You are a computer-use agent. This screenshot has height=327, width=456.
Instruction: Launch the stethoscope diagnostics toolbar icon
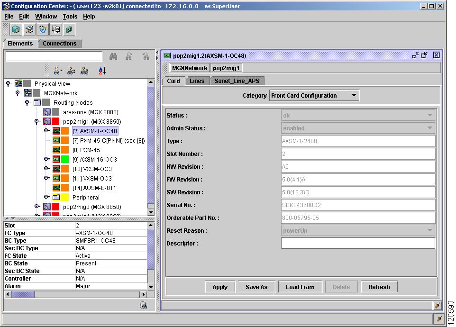(x=43, y=29)
